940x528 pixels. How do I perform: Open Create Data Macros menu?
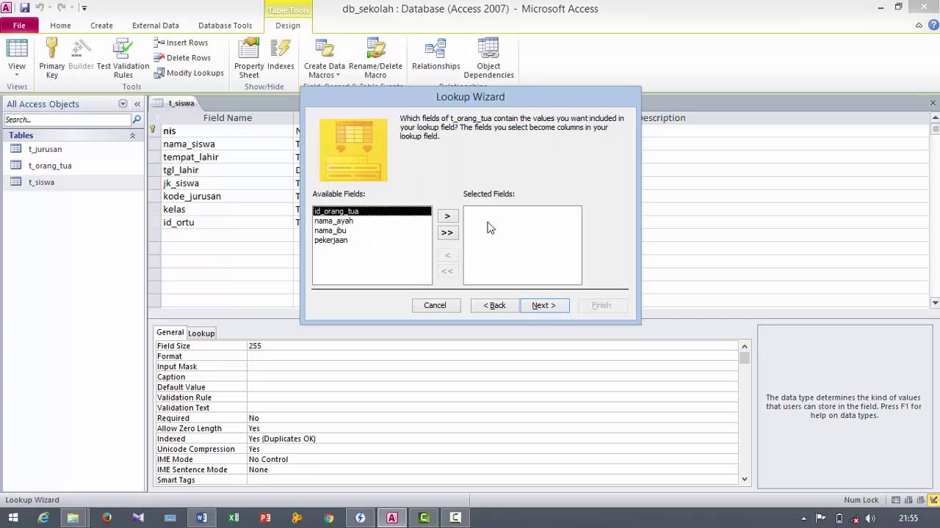tap(324, 59)
